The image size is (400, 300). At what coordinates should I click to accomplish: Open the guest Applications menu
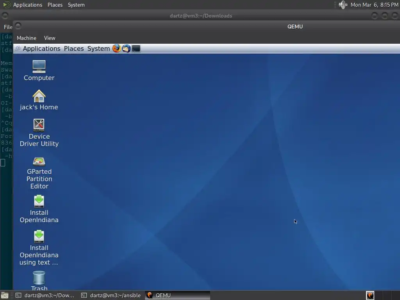[41, 48]
